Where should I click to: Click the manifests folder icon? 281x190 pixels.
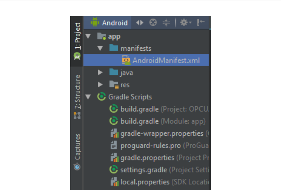pyautogui.click(x=114, y=48)
